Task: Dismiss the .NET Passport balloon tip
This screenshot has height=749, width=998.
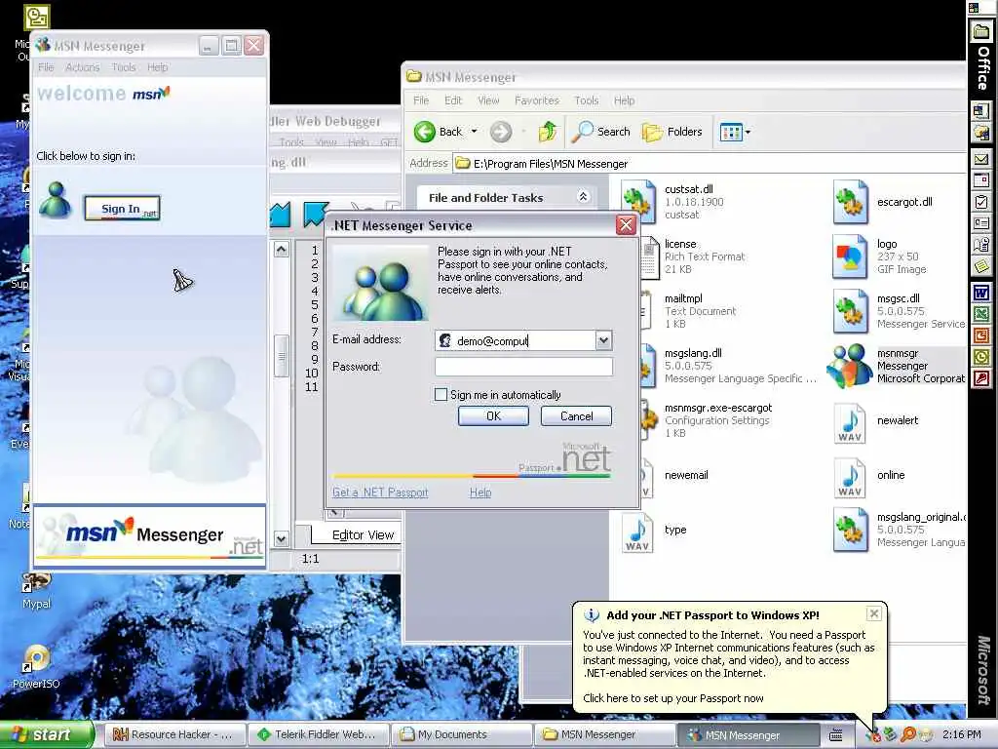Action: point(874,613)
